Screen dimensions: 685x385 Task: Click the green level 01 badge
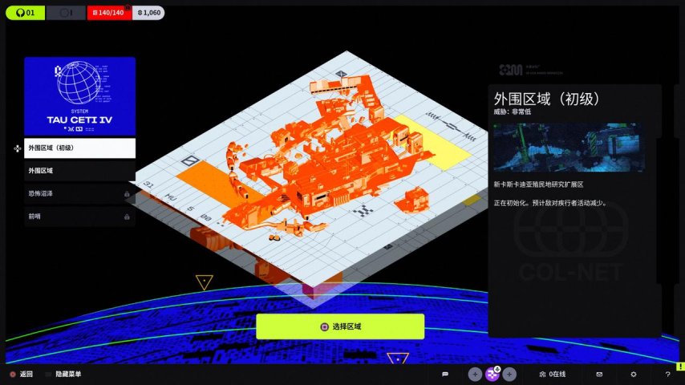click(25, 13)
